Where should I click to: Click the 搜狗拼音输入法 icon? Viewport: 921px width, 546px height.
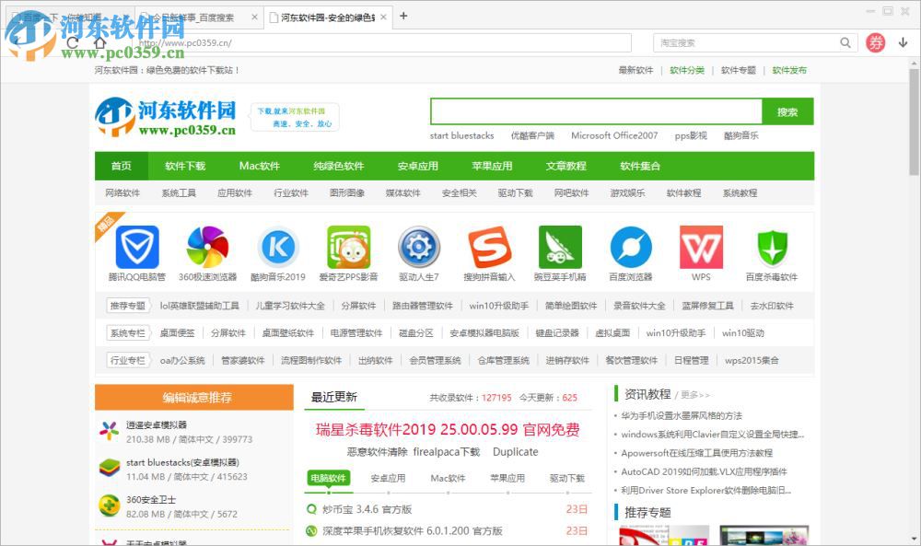[x=489, y=249]
